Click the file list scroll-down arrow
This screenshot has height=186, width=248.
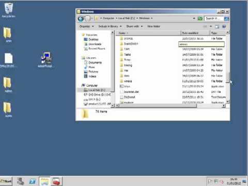228,102
